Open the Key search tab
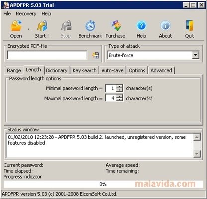Screen dimensions: 207x199 tap(85, 70)
